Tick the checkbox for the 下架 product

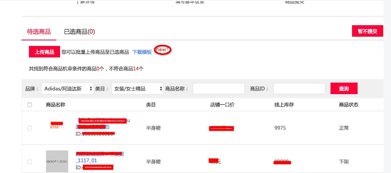click(30, 162)
